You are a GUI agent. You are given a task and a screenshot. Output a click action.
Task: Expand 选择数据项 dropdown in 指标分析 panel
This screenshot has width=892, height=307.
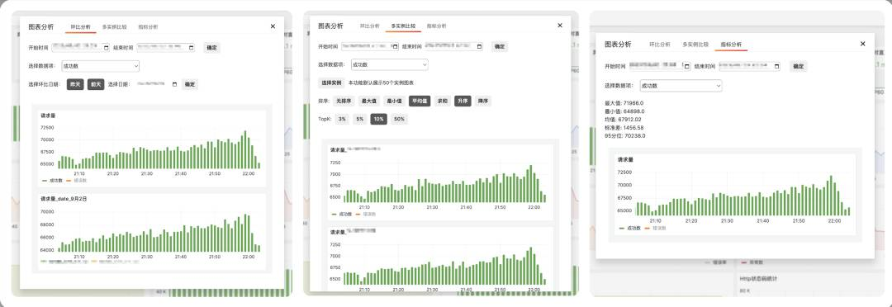pyautogui.click(x=681, y=86)
